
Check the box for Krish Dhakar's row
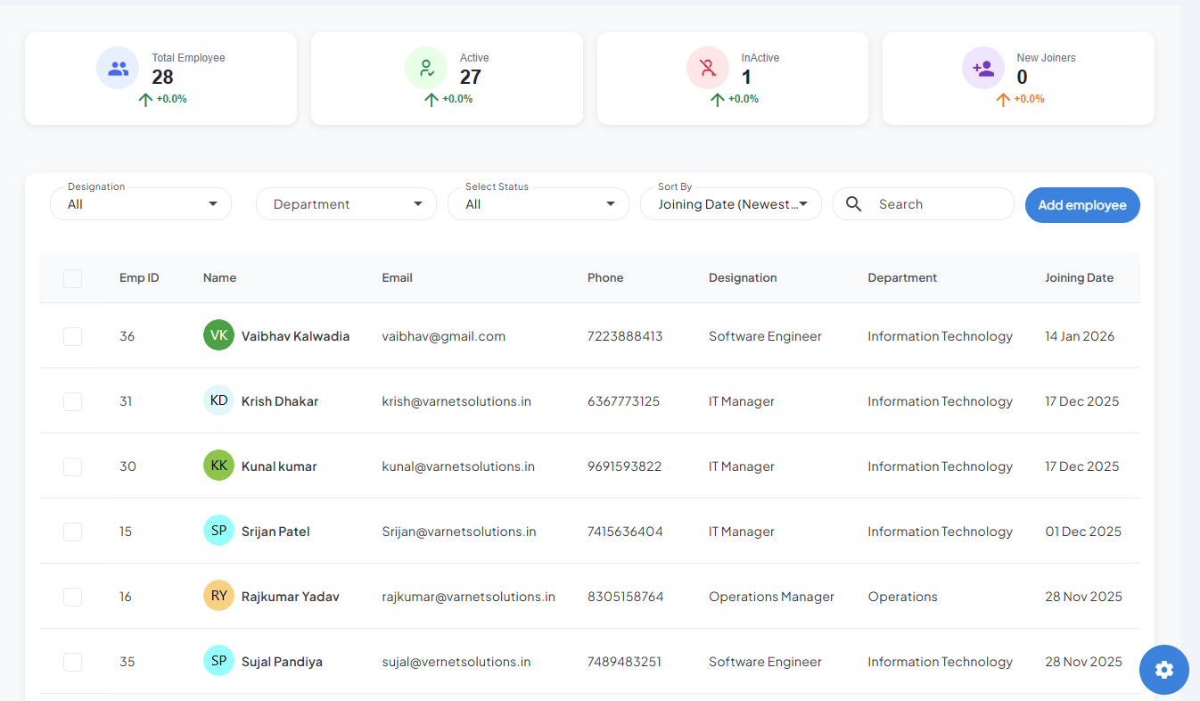point(73,401)
